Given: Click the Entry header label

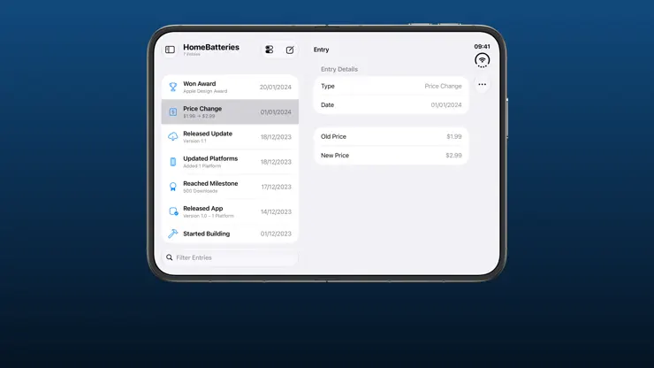Looking at the screenshot, I should click(321, 50).
